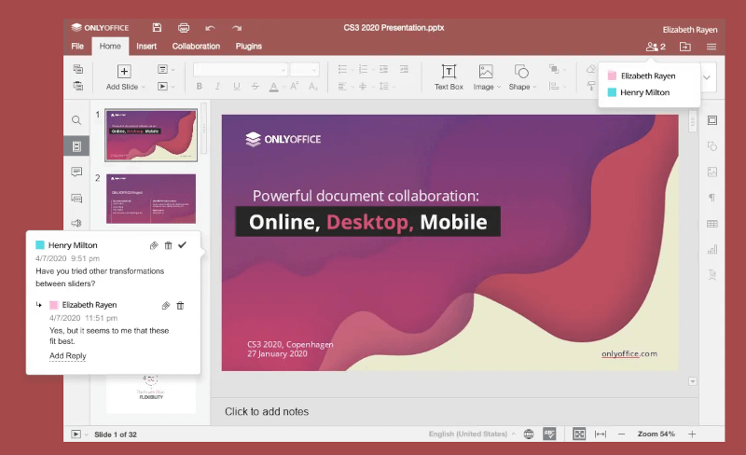
Task: Resolve Henry Milton's comment with checkmark
Action: pos(182,245)
